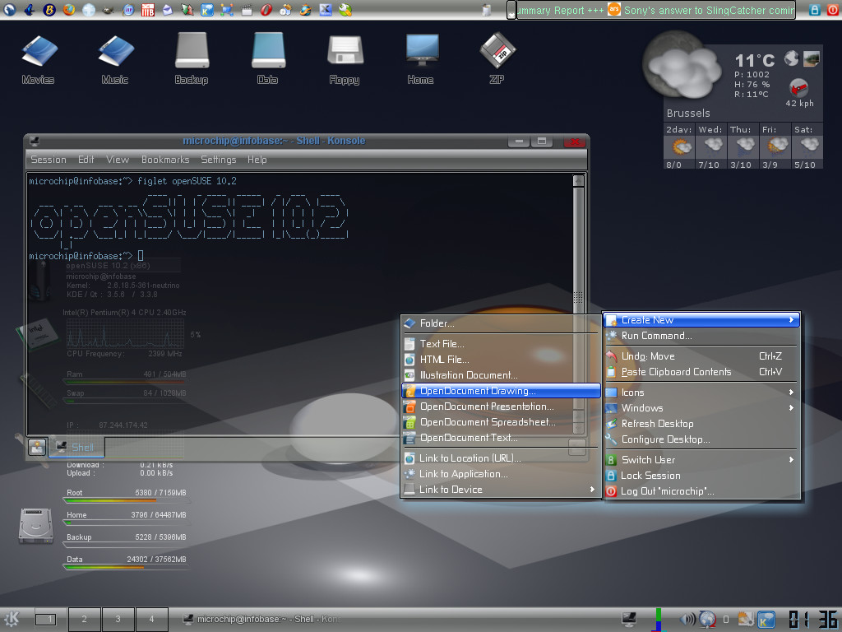This screenshot has height=632, width=842.
Task: Click the new session icon in Konsole
Action: 36,447
